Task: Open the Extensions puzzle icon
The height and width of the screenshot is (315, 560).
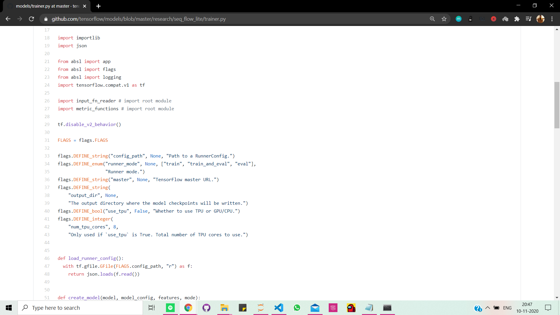Action: [517, 19]
